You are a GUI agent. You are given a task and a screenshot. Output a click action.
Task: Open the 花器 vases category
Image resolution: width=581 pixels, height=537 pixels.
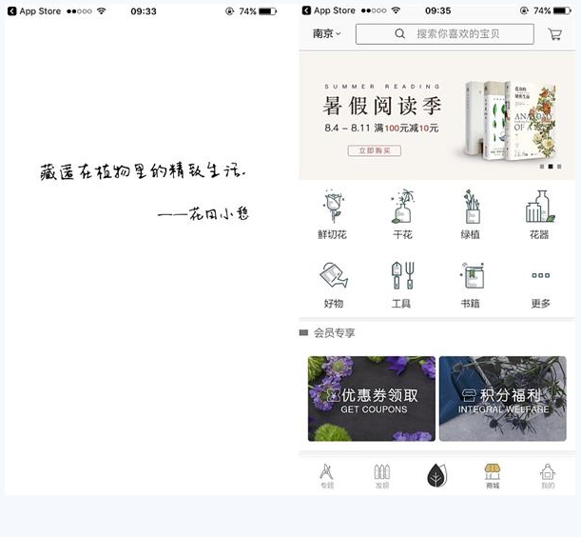click(539, 212)
